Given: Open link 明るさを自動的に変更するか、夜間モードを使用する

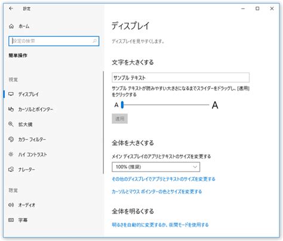Looking at the screenshot, I should [x=160, y=225].
